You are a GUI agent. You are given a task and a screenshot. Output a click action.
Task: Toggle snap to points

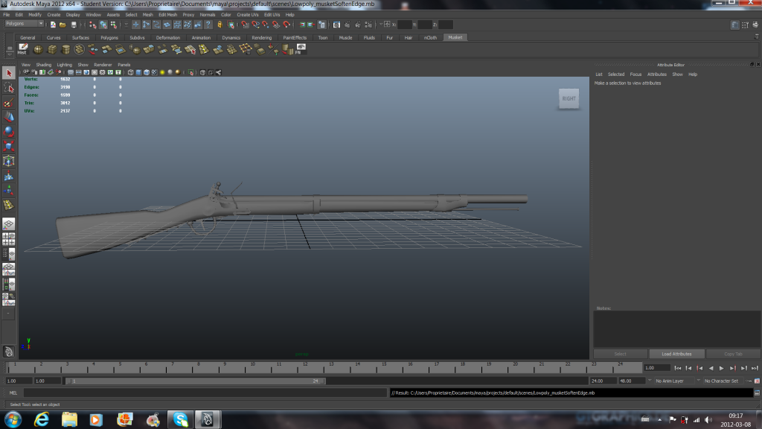point(266,25)
